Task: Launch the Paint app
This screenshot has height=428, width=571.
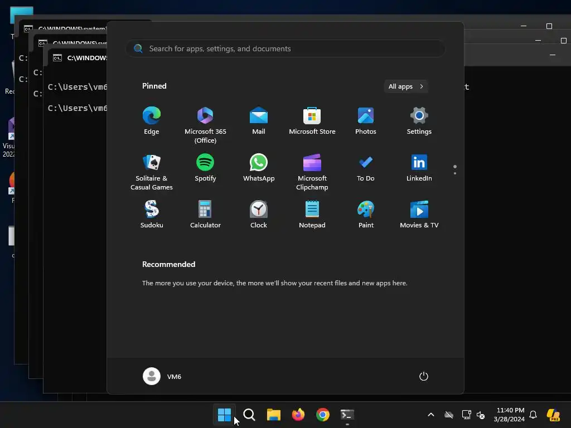Action: [366, 215]
